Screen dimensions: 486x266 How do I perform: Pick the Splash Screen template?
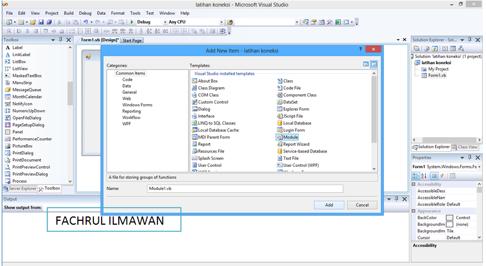pyautogui.click(x=208, y=158)
